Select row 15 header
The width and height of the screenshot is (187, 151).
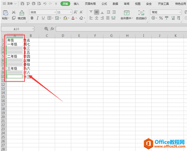tap(3, 97)
